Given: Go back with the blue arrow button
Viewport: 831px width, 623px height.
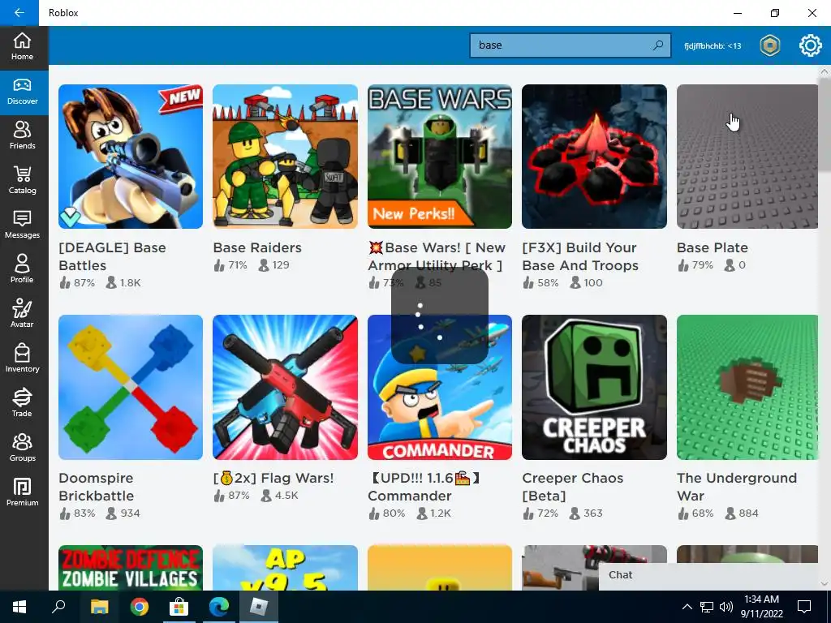Looking at the screenshot, I should [19, 13].
